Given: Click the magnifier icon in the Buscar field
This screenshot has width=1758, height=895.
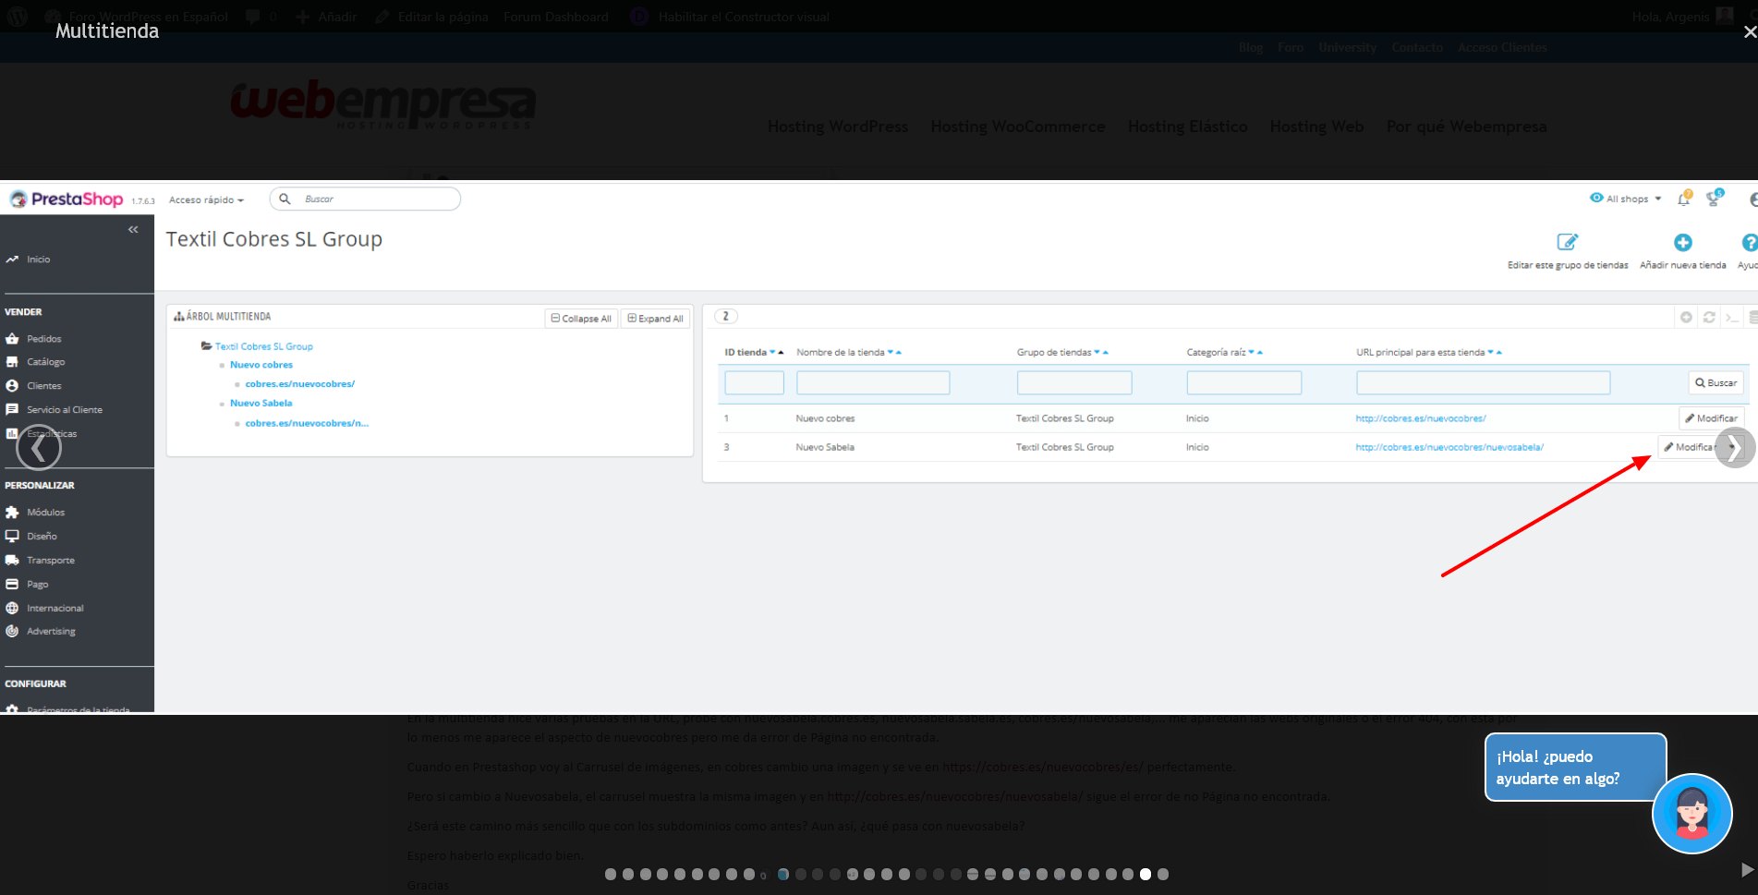Looking at the screenshot, I should click(285, 199).
